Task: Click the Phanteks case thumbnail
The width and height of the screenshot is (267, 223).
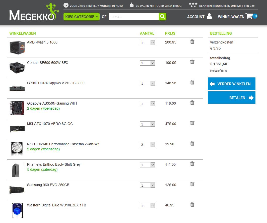Action: [16, 170]
